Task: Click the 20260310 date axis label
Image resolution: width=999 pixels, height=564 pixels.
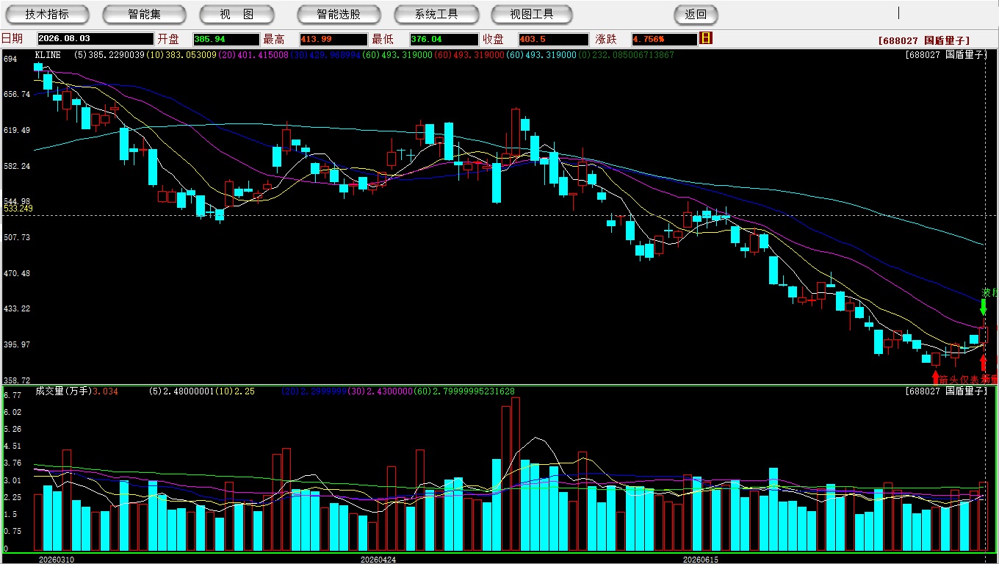Action: pyautogui.click(x=56, y=560)
